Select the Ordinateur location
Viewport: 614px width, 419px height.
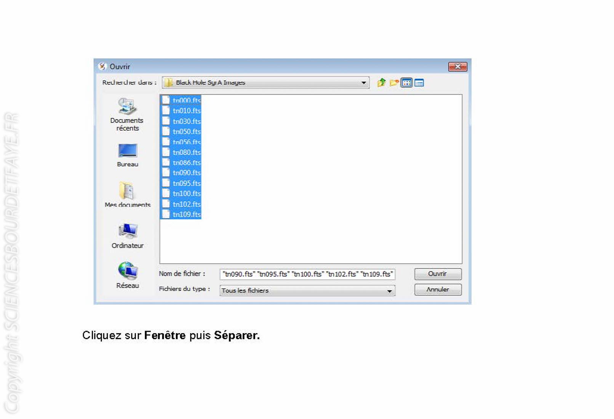coord(128,236)
